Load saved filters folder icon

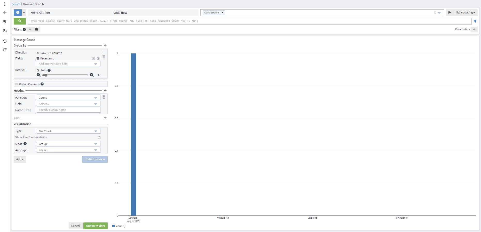(37, 29)
